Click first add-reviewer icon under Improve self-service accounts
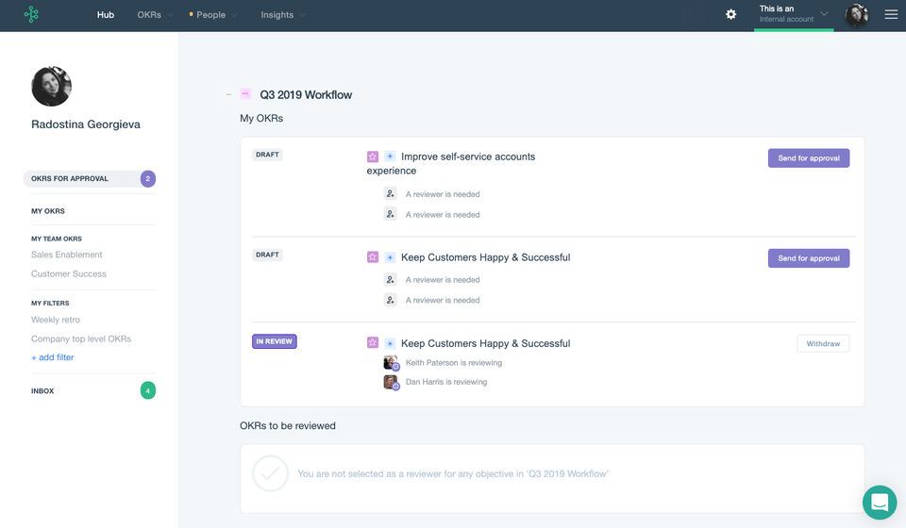Image resolution: width=906 pixels, height=528 pixels. pyautogui.click(x=391, y=193)
